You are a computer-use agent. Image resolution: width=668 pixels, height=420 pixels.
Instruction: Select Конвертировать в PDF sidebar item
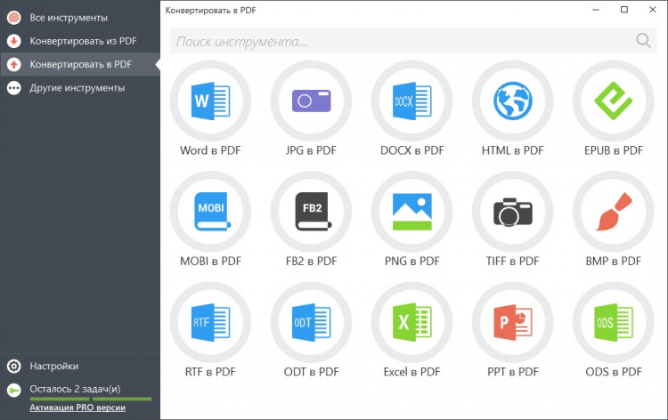click(x=80, y=64)
